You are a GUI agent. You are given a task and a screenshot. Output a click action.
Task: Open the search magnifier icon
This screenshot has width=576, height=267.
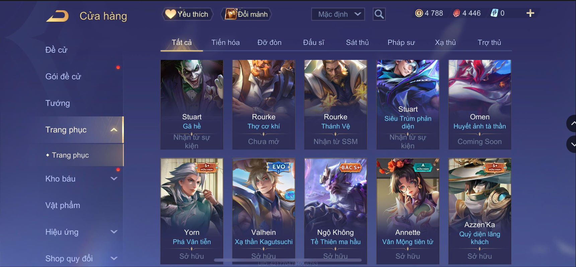(x=379, y=14)
